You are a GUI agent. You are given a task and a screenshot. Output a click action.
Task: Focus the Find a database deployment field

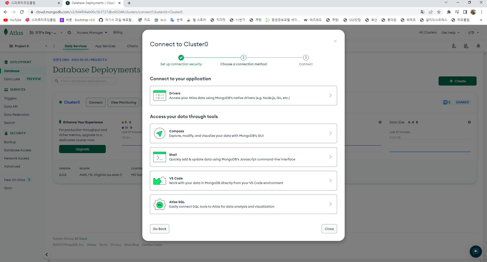point(84,81)
